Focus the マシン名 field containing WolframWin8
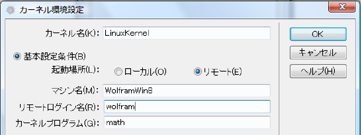 187,91
